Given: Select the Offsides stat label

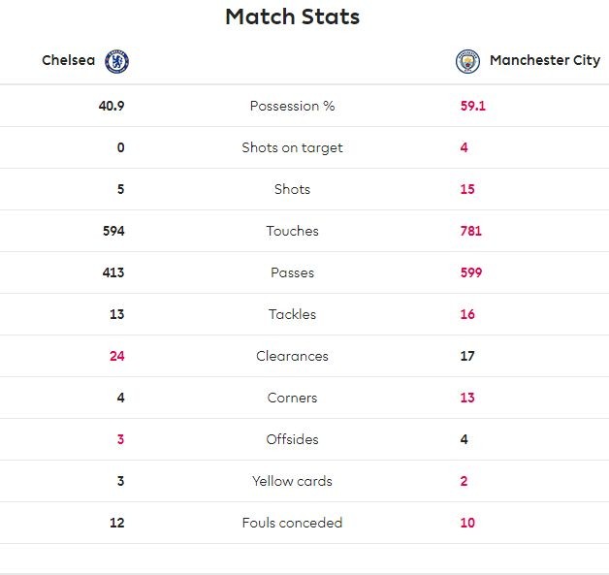Looking at the screenshot, I should click(x=292, y=439).
